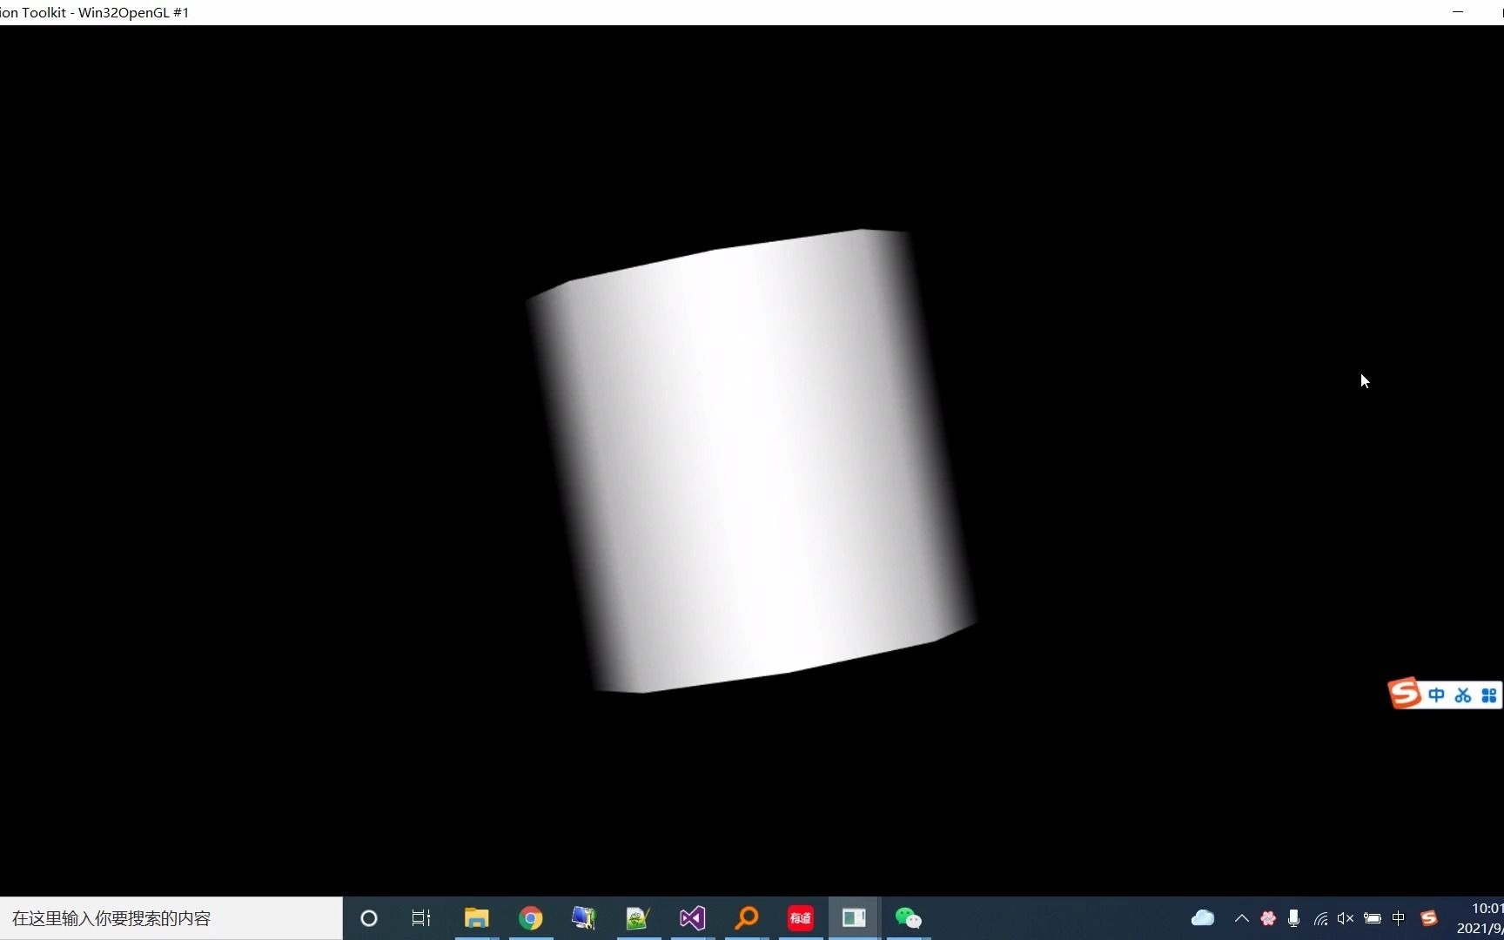Unmute the system speaker in the tray

tap(1346, 918)
